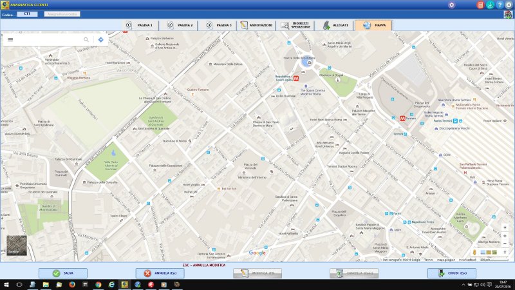Zoom in the map with plus button
The width and height of the screenshot is (515, 290).
click(505, 236)
